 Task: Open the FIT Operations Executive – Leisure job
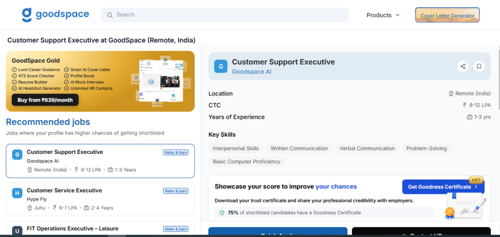pos(100,229)
